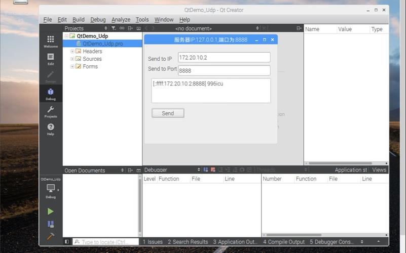The image size is (406, 253).
Task: Split the Projects side panel
Action: pyautogui.click(x=130, y=28)
